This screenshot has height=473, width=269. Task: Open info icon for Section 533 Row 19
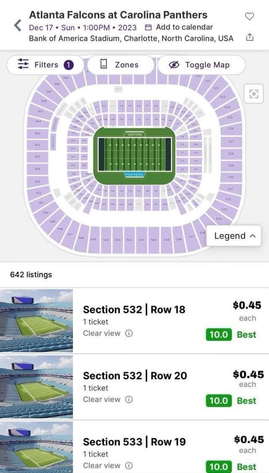[x=129, y=465]
